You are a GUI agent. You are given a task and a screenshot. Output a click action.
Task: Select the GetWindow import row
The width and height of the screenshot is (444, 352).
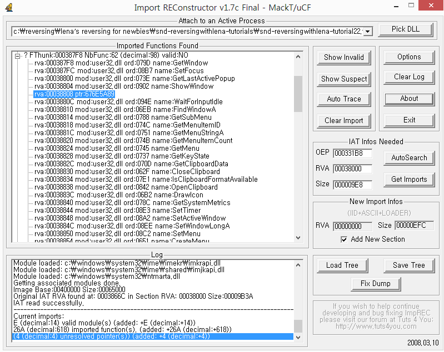121,63
